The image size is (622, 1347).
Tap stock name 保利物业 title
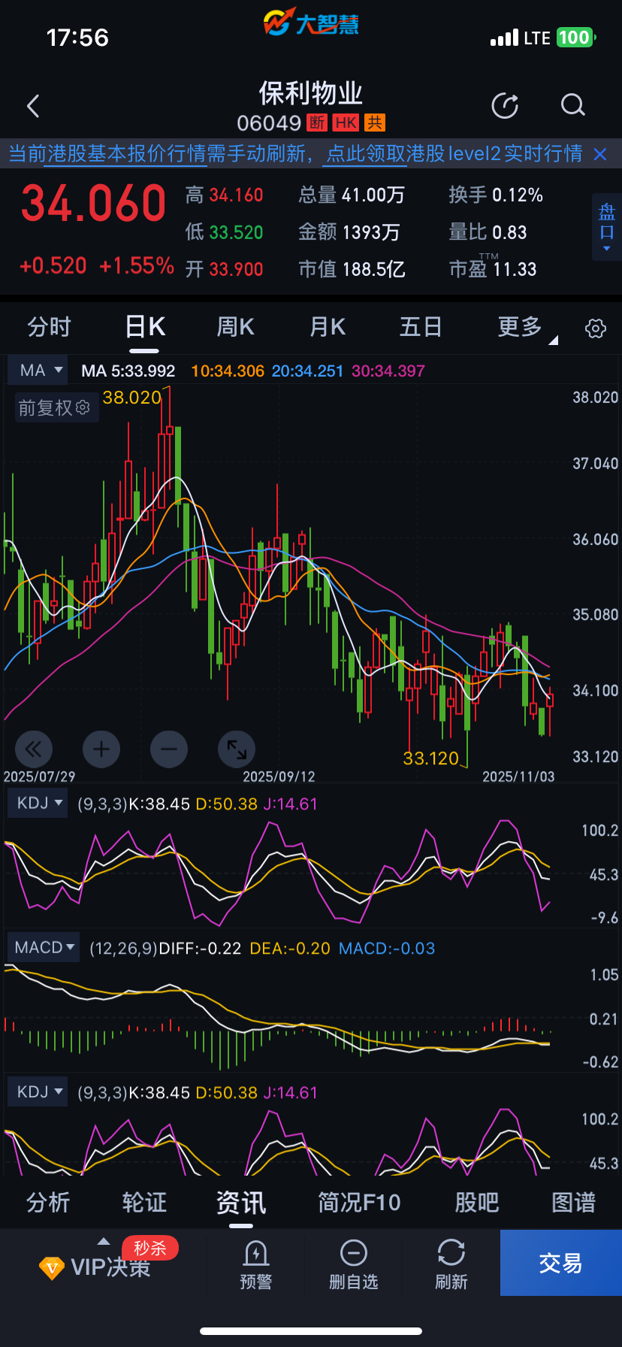coord(311,93)
